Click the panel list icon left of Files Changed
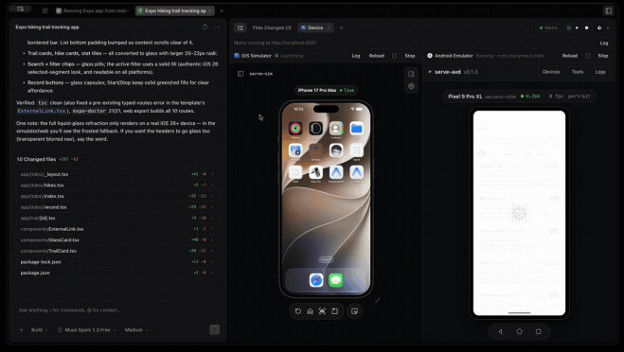The width and height of the screenshot is (624, 352). pos(241,27)
